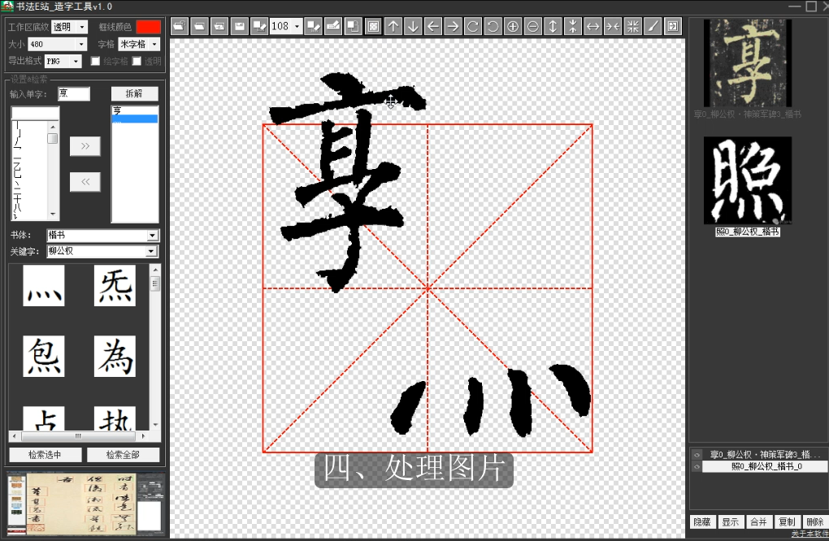Click the floppy-disk save icon

(240, 27)
